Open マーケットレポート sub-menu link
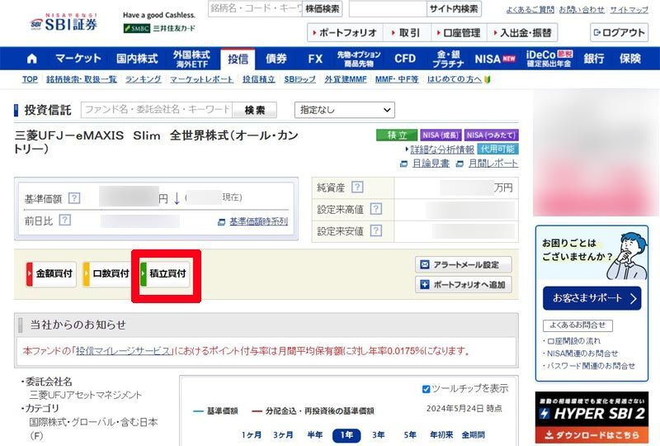The height and width of the screenshot is (446, 660). 201,79
